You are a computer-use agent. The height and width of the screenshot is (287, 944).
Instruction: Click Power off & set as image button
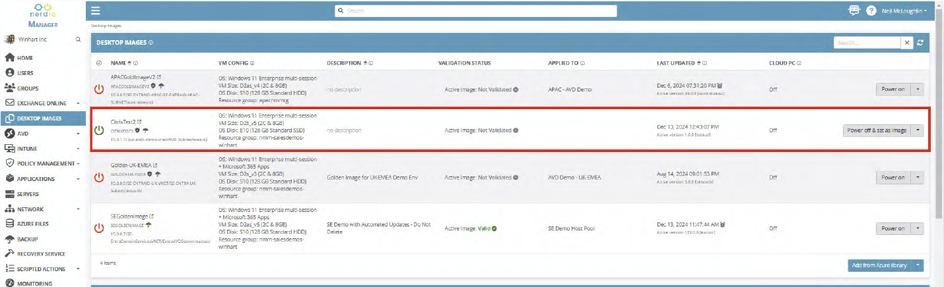tap(877, 130)
